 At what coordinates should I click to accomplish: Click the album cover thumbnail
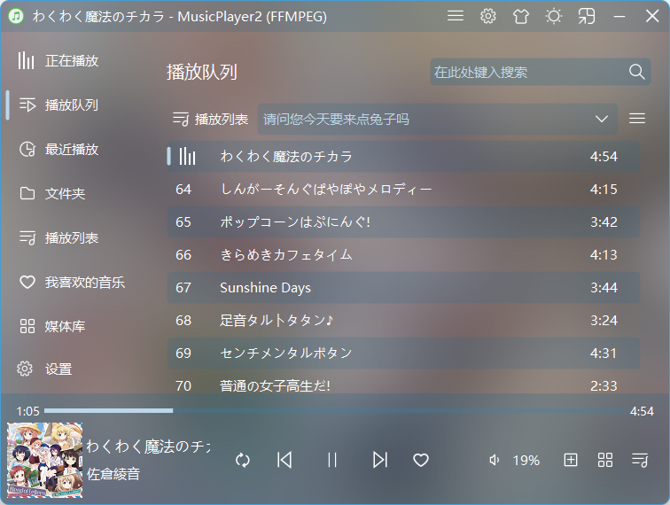pos(45,460)
